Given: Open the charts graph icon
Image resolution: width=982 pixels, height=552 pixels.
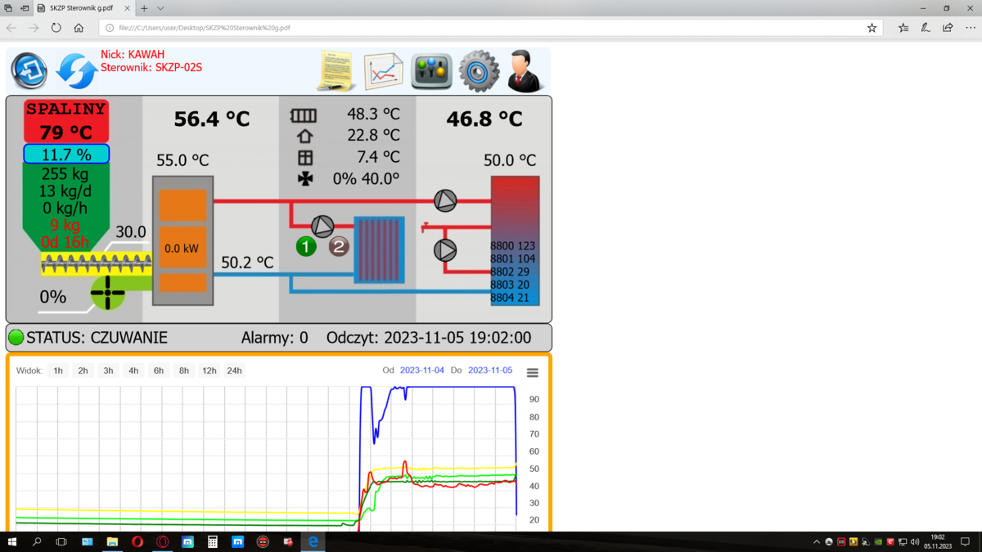Looking at the screenshot, I should pyautogui.click(x=383, y=71).
